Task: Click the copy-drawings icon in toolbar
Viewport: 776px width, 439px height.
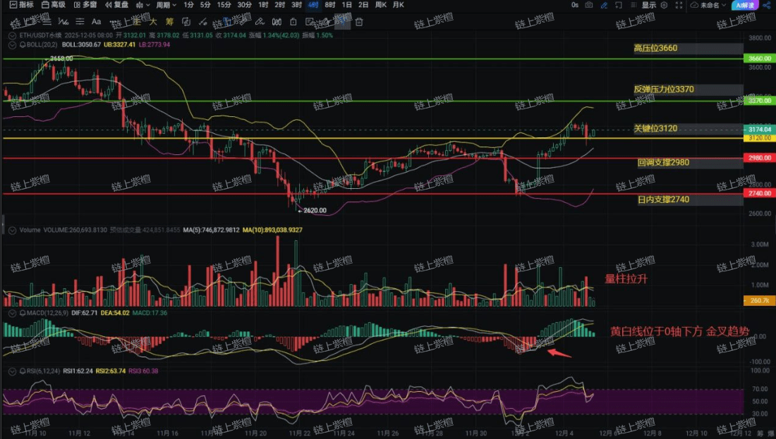Action: coord(186,22)
